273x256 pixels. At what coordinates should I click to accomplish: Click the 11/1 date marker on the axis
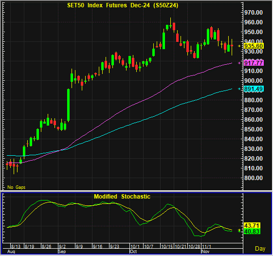click(207, 246)
